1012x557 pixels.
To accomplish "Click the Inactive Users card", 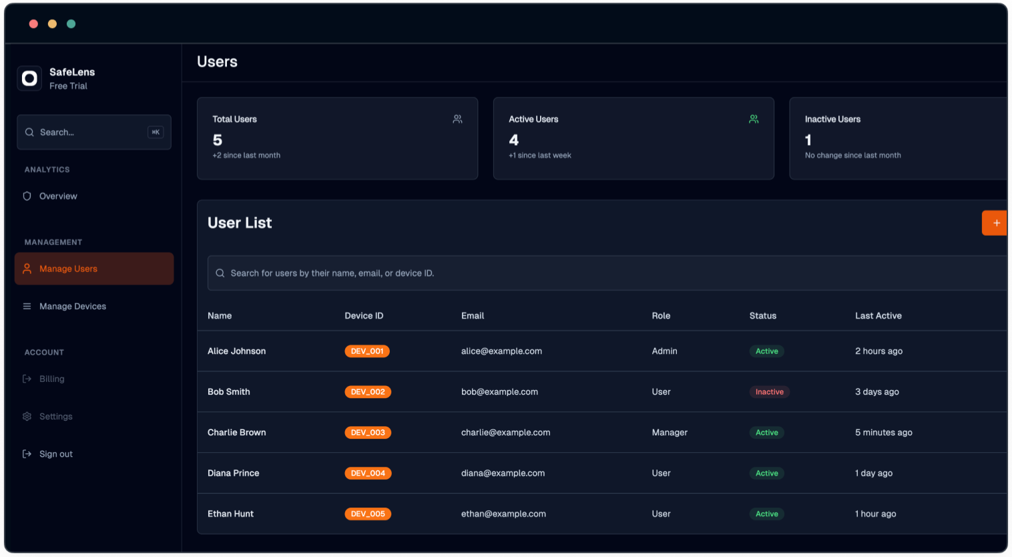I will click(x=898, y=138).
